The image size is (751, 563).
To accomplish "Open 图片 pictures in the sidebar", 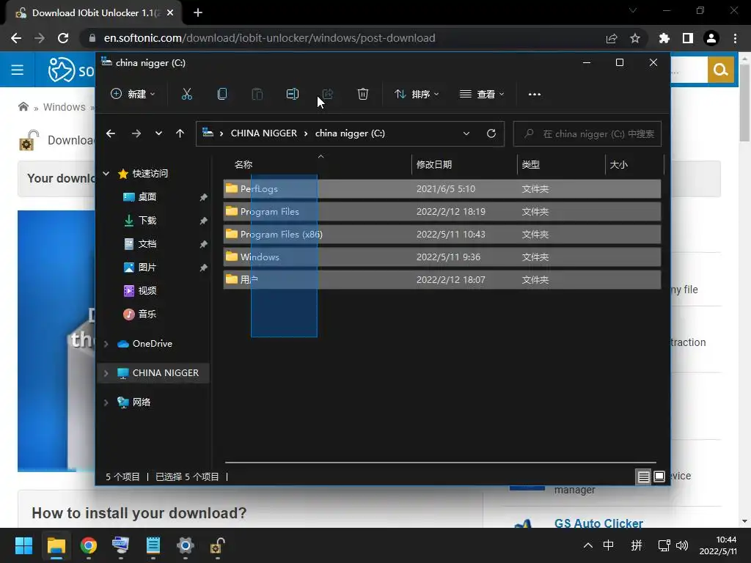I will tap(147, 267).
